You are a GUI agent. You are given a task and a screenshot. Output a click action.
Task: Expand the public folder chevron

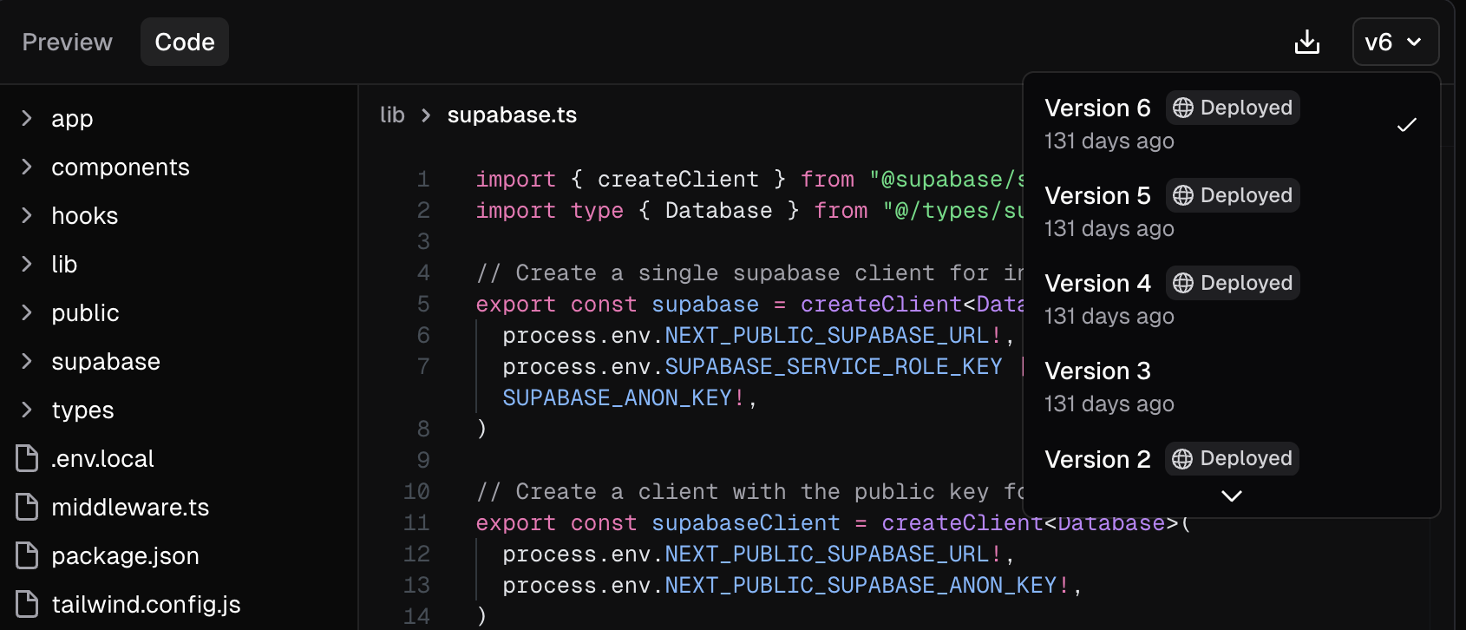27,312
